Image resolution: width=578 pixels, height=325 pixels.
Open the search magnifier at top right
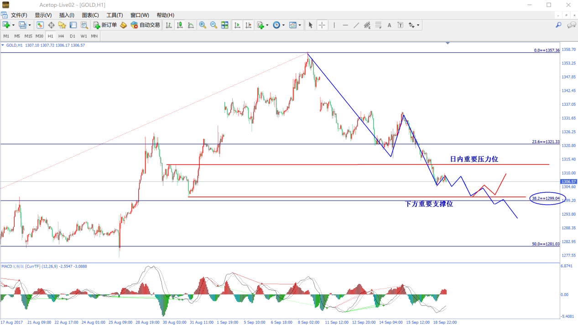click(x=558, y=25)
